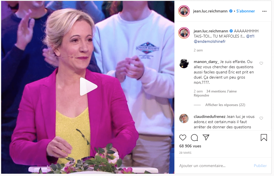Viewport: 274px width, 176px height.
Task: Like the post with the heart icon
Action: pos(183,138)
